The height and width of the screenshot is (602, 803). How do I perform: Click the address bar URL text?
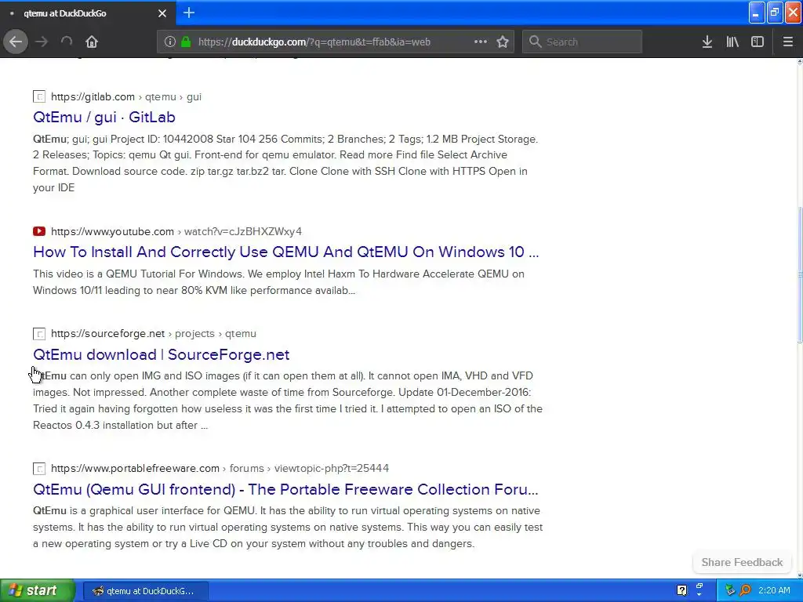tap(314, 42)
